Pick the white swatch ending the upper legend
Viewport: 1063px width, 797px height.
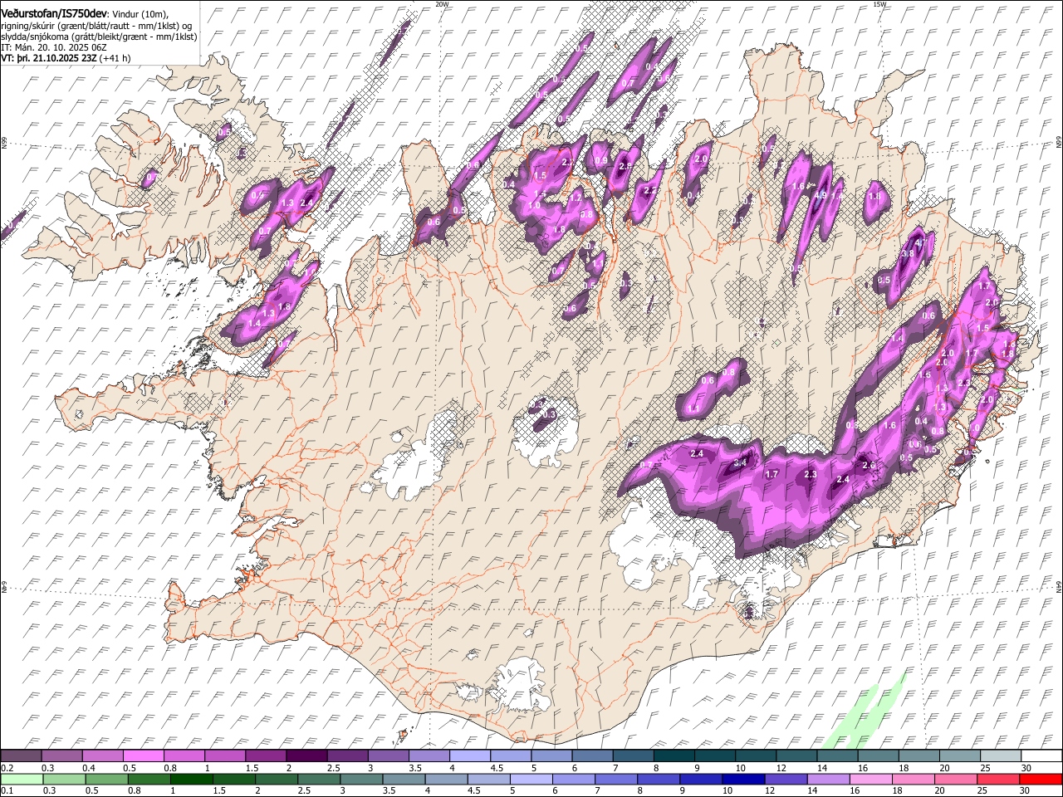point(1041,755)
